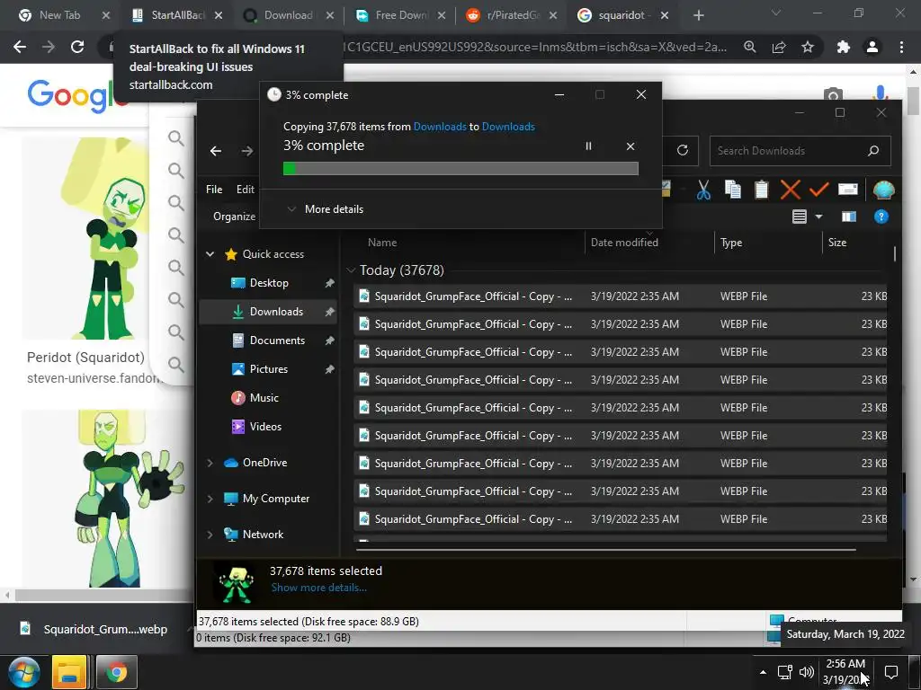The image size is (921, 690).
Task: Open destination Downloads link after 'to'
Action: 508,127
